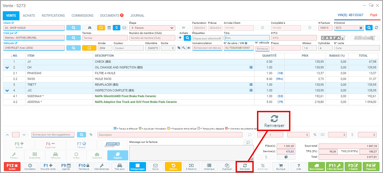
Task: Open the Étape dropdown showing 8 - Facture
Action: tap(152, 28)
